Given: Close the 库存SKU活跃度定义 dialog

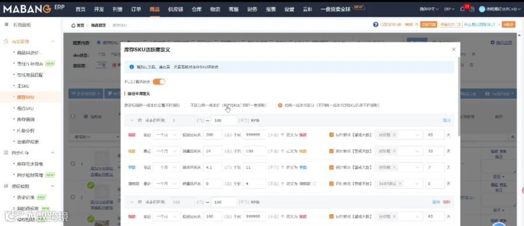Looking at the screenshot, I should click(x=454, y=50).
